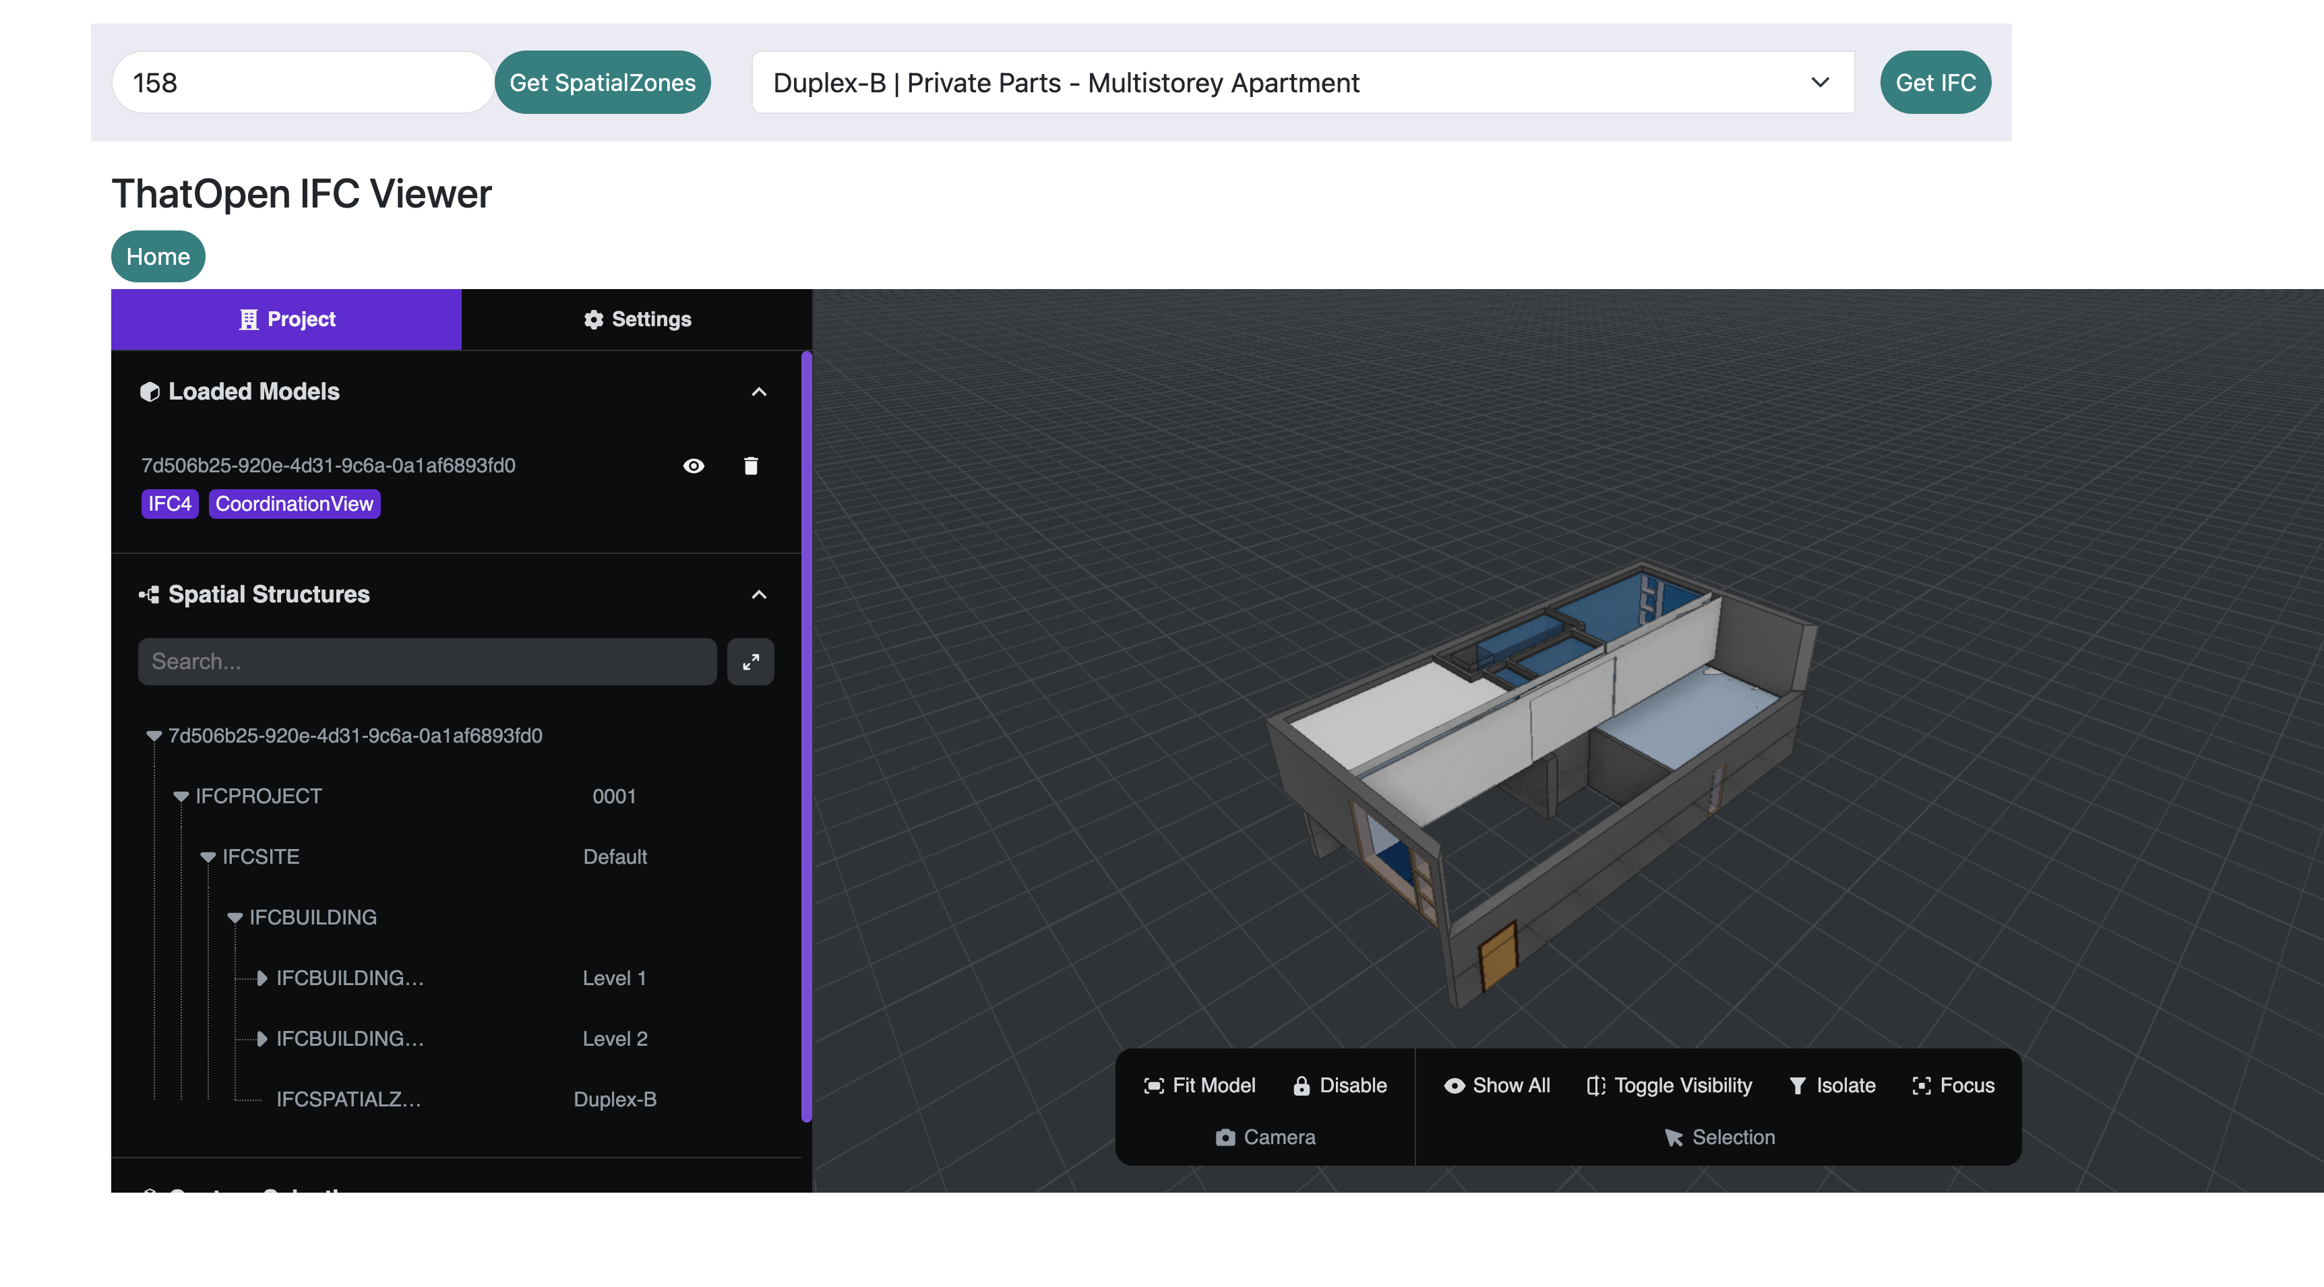2324x1287 pixels.
Task: Switch to the Settings tab
Action: [x=637, y=319]
